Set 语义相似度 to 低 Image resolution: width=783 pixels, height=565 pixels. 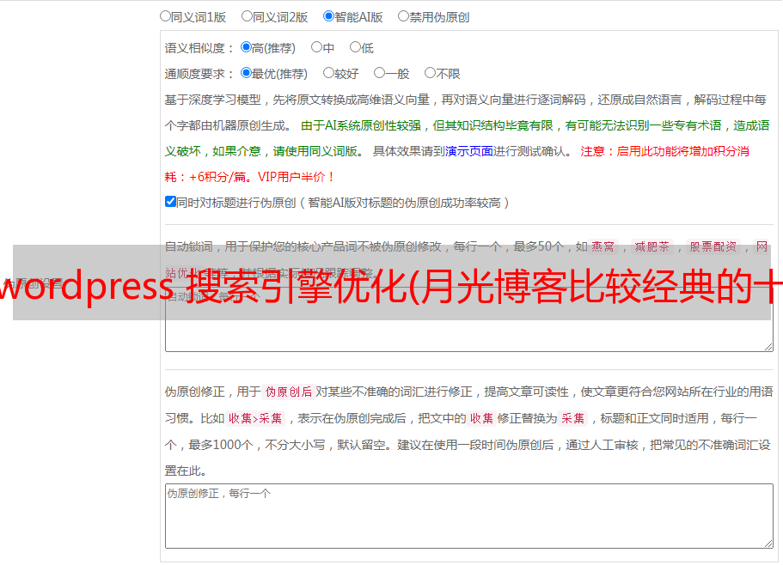click(355, 47)
